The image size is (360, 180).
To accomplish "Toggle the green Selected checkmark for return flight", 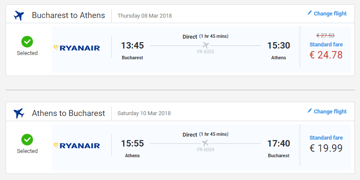I will (27, 140).
